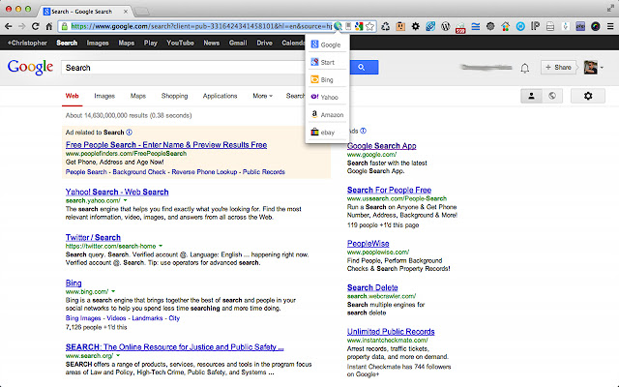
Task: Click the colorful house extension icon
Action: 505,26
